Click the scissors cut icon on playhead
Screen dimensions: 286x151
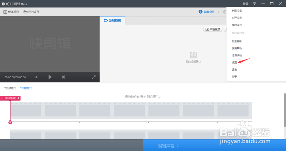10,122
